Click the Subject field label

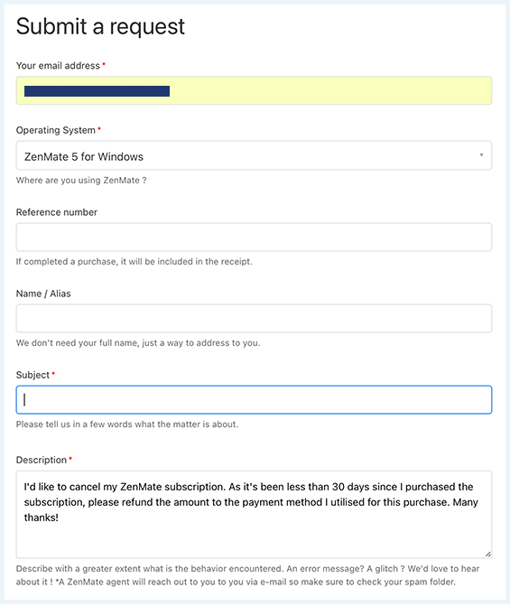click(32, 375)
